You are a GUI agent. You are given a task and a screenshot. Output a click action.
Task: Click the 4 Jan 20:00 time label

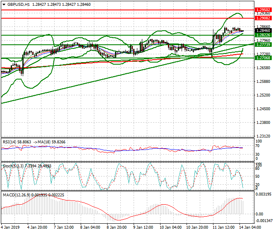point(37,227)
